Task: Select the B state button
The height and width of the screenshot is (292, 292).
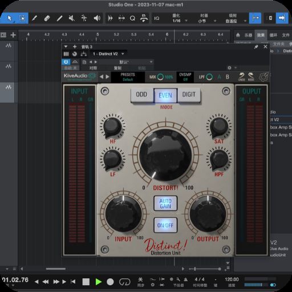Action: point(228,77)
